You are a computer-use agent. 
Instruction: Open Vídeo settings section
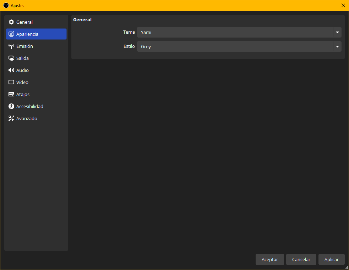point(36,83)
